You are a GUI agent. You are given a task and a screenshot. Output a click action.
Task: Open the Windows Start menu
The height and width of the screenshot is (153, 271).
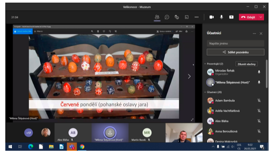10,146
